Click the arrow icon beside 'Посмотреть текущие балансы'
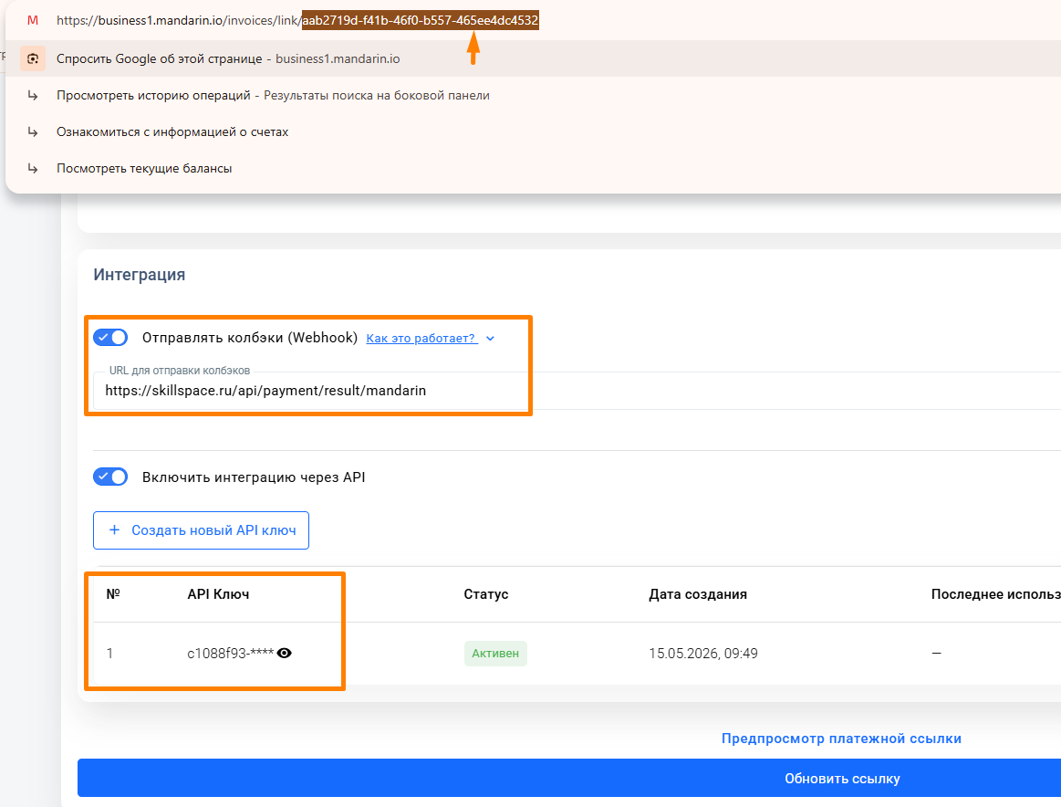This screenshot has width=1061, height=807. coord(33,169)
